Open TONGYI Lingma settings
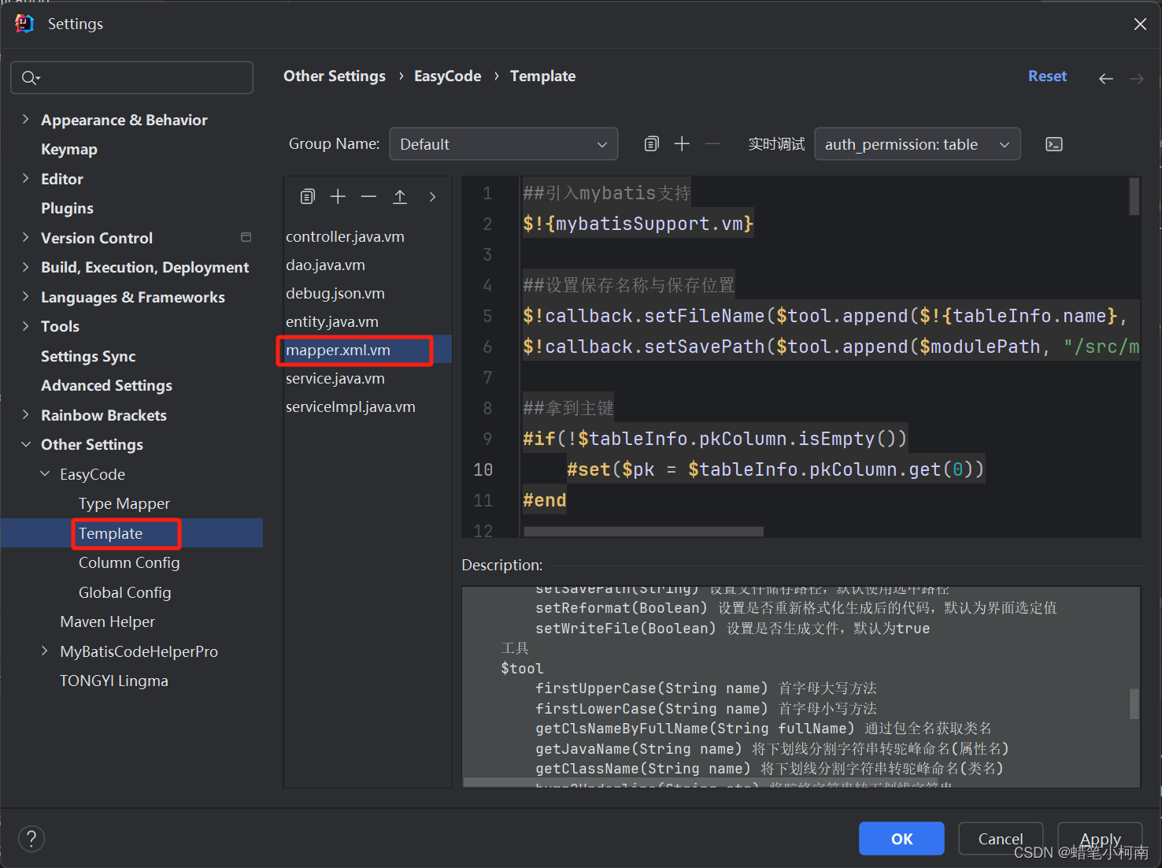The width and height of the screenshot is (1162, 868). [x=114, y=681]
